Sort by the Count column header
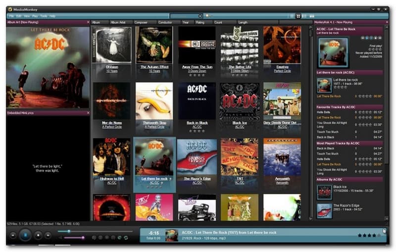Viewport: 396px width, 252px height. click(x=225, y=22)
